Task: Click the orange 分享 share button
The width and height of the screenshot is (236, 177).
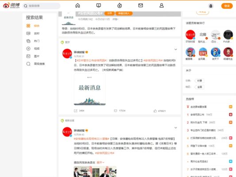Action: pos(109,13)
